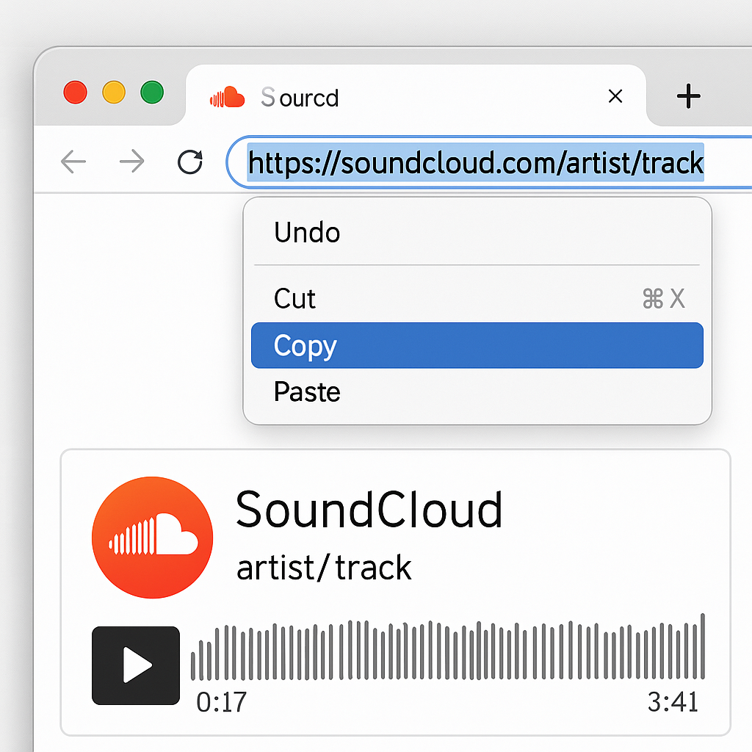Click the orange SoundCloud logo on the player
This screenshot has height=752, width=752.
[x=151, y=536]
